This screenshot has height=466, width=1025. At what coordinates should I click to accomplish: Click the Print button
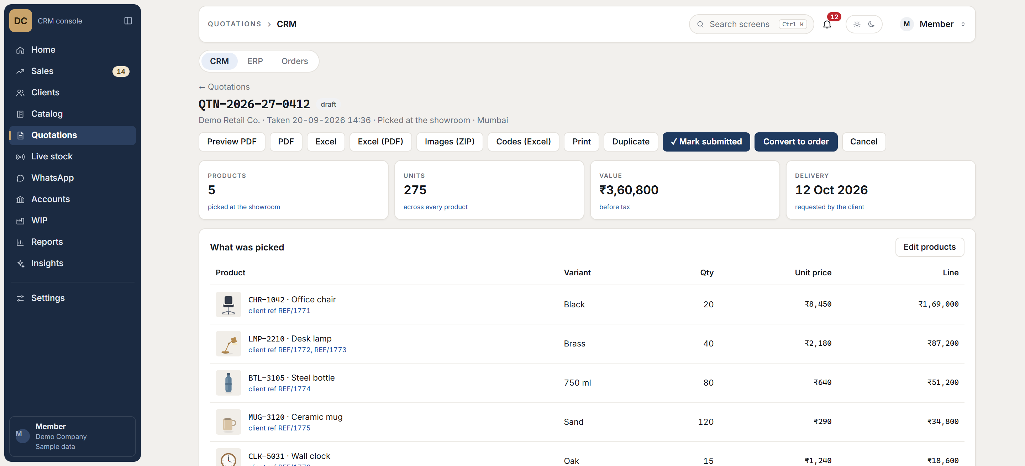(581, 142)
